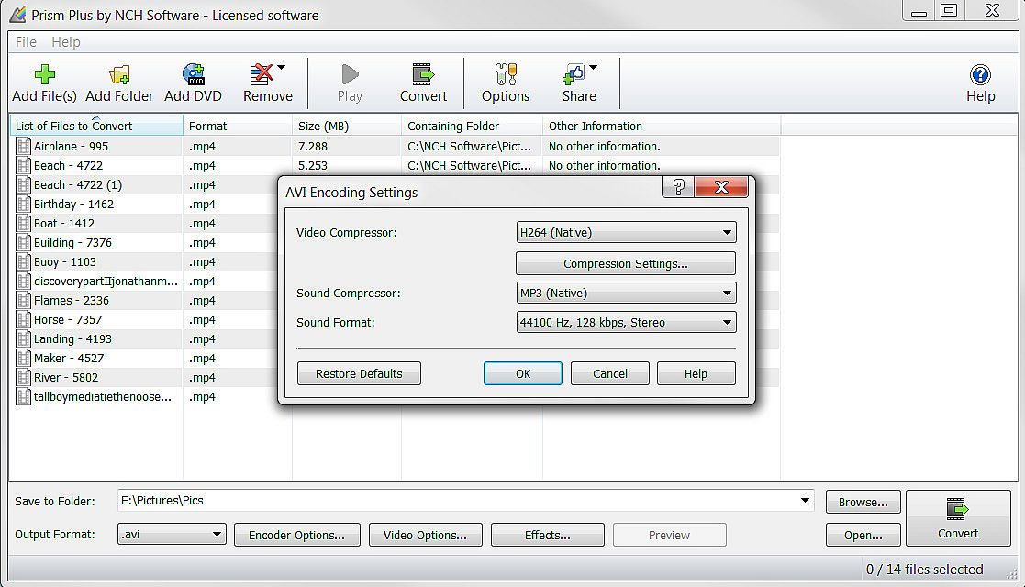Expand the Video Compressor dropdown
The height and width of the screenshot is (587, 1025).
pos(627,233)
